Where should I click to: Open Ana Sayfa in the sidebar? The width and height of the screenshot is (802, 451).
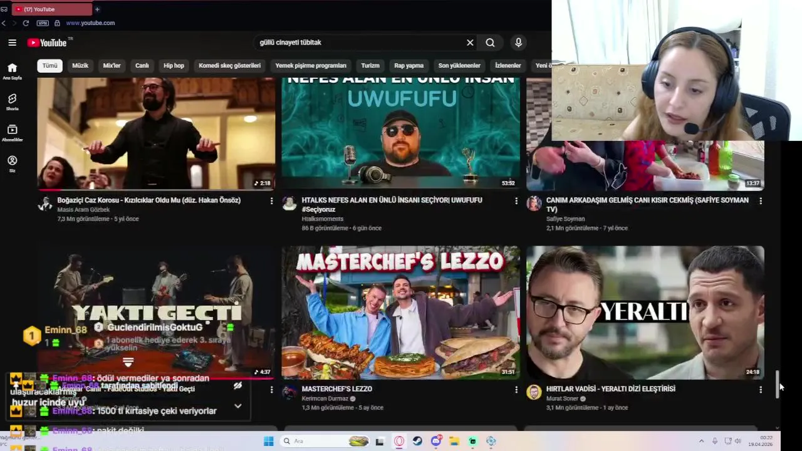[x=12, y=71]
